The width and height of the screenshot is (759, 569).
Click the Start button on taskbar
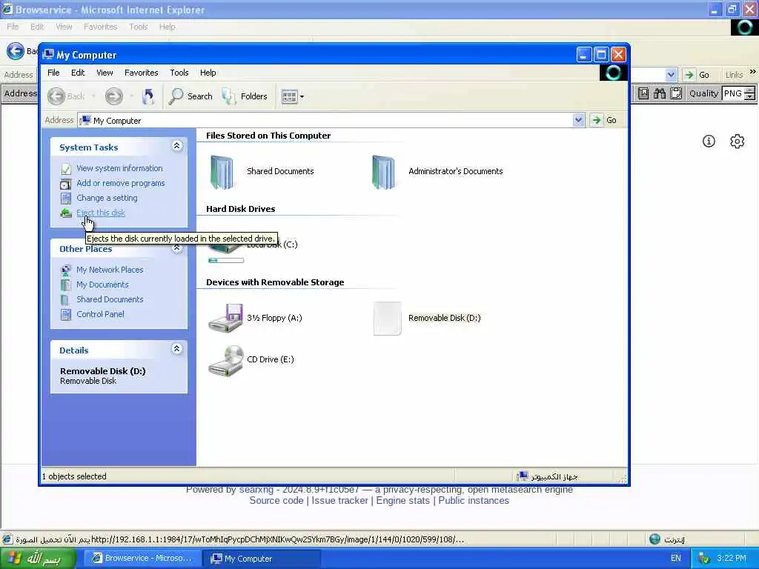[38, 559]
